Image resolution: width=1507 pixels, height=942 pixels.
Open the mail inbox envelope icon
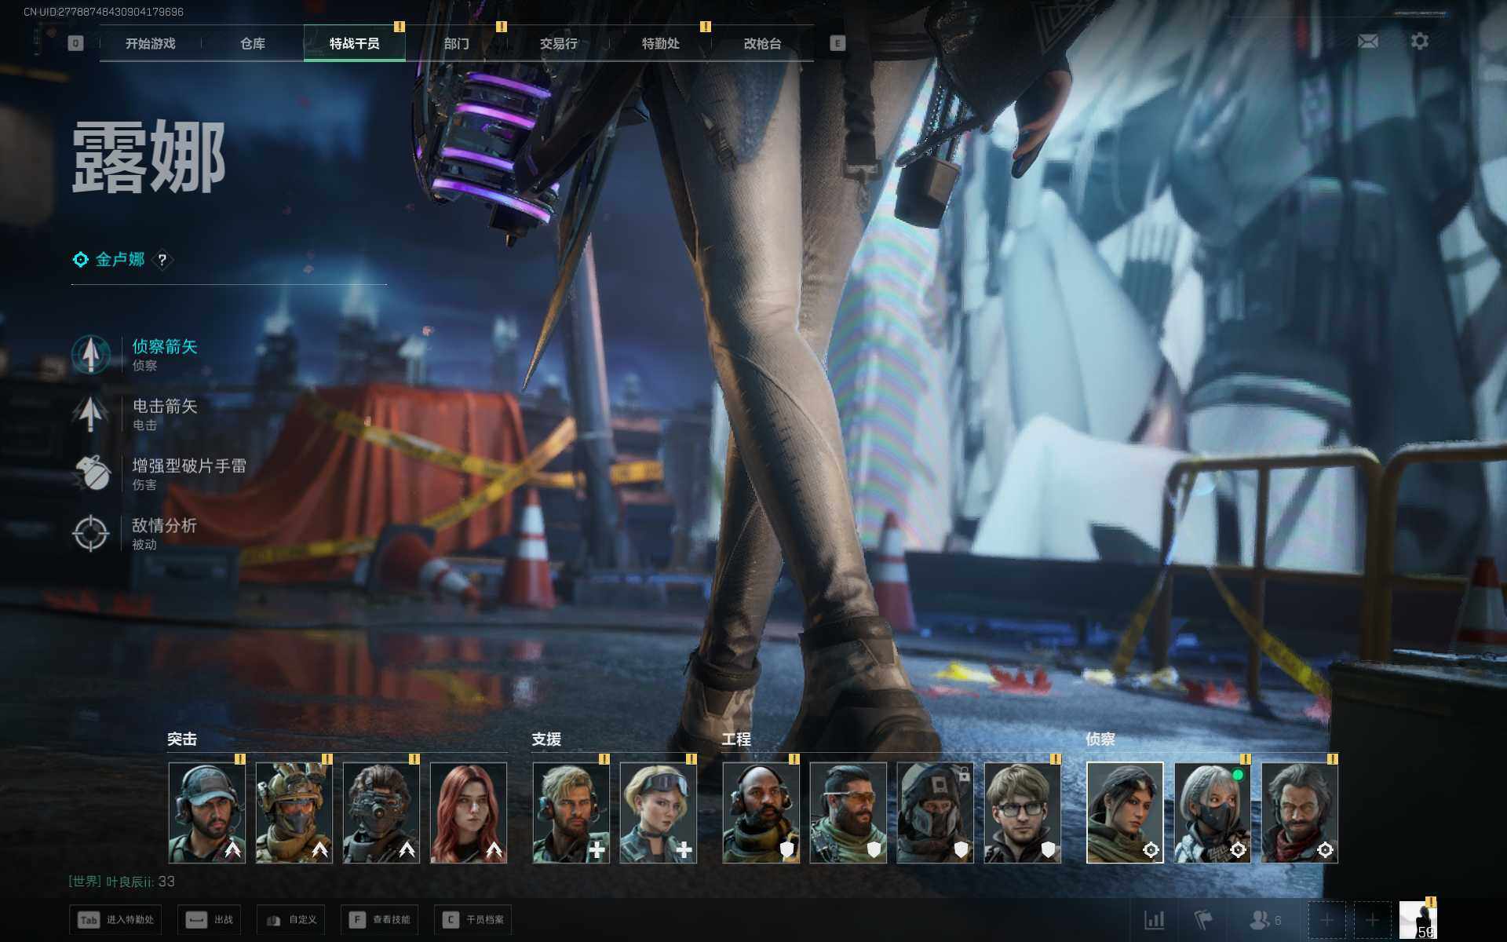1367,41
